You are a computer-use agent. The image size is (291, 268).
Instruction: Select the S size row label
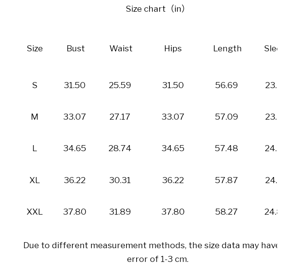point(35,85)
